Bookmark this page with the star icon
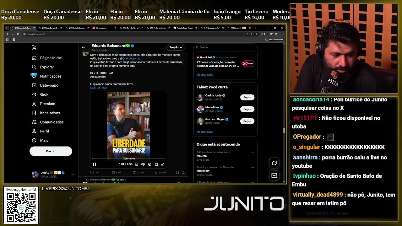The width and height of the screenshot is (402, 226). [x=256, y=34]
